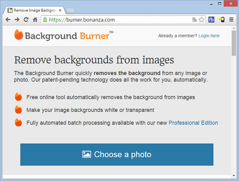The height and width of the screenshot is (181, 239).
Task: Bookmark this page with the star icon
Action: (x=201, y=20)
